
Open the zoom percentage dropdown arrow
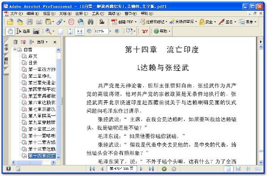pos(110,31)
